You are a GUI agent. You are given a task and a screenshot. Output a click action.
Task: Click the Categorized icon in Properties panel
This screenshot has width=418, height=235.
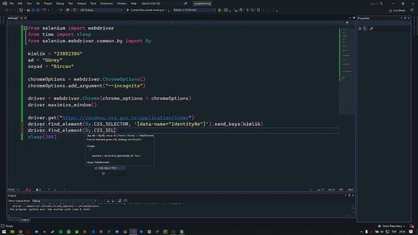[x=360, y=29]
